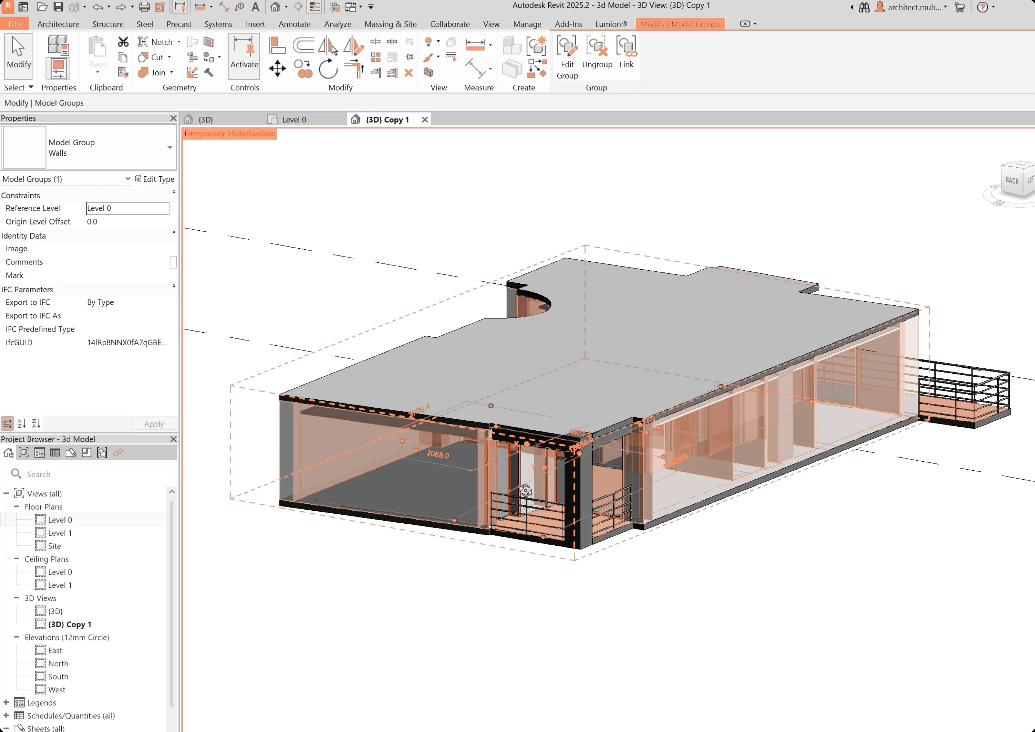Open the File menu tab
This screenshot has width=1035, height=732.
(14, 25)
